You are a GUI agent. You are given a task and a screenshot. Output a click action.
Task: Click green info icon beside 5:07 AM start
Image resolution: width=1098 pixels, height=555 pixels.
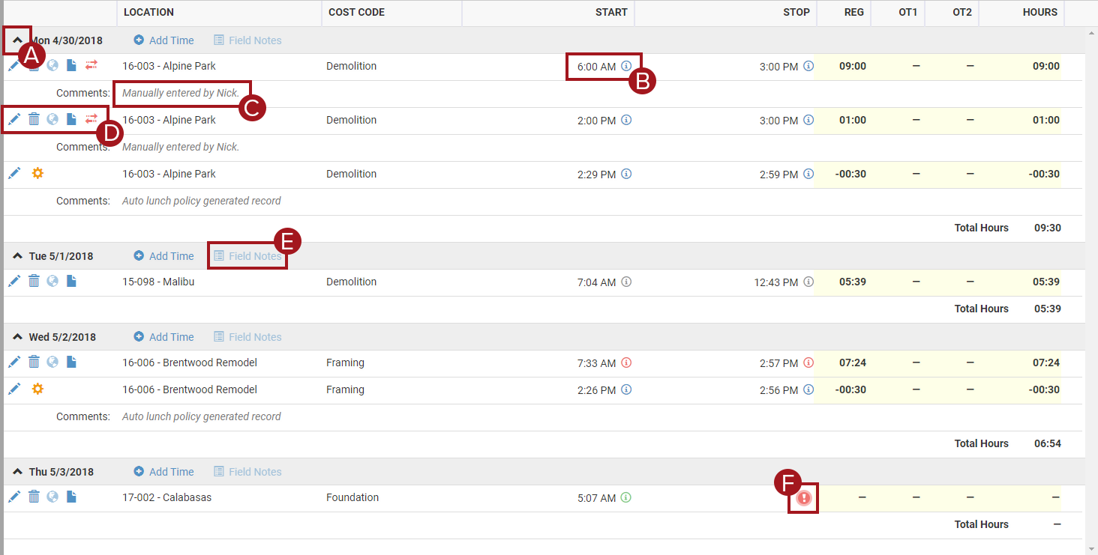click(626, 497)
